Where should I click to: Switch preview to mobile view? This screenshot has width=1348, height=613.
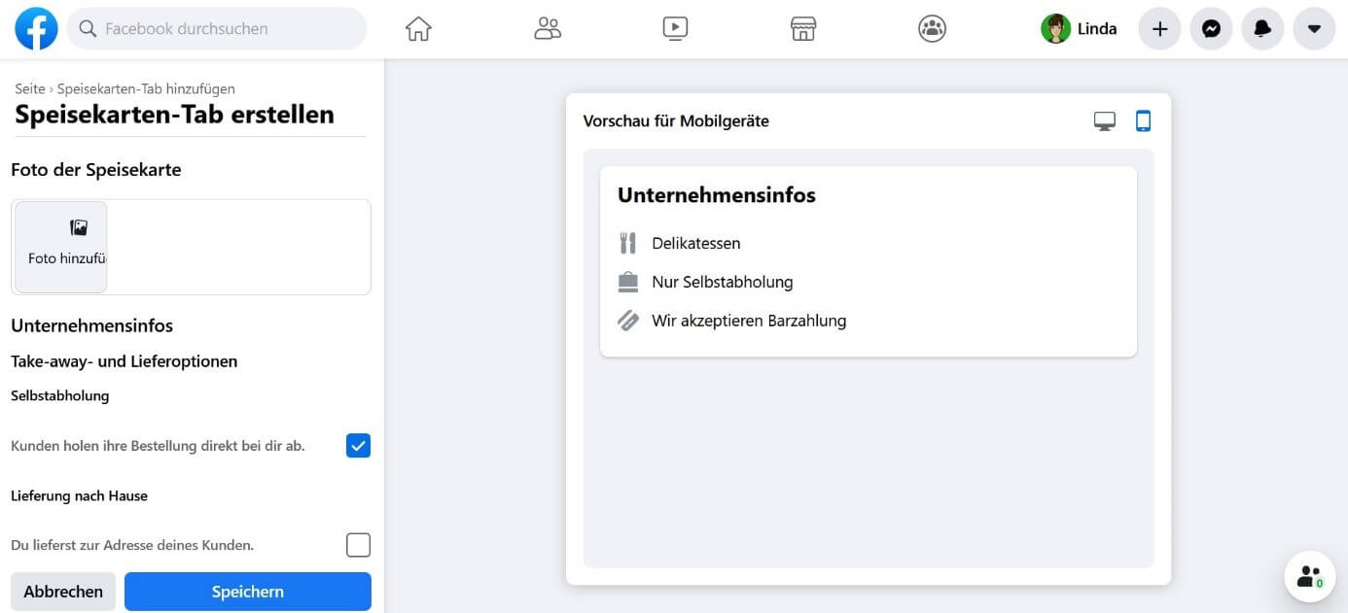1144,121
